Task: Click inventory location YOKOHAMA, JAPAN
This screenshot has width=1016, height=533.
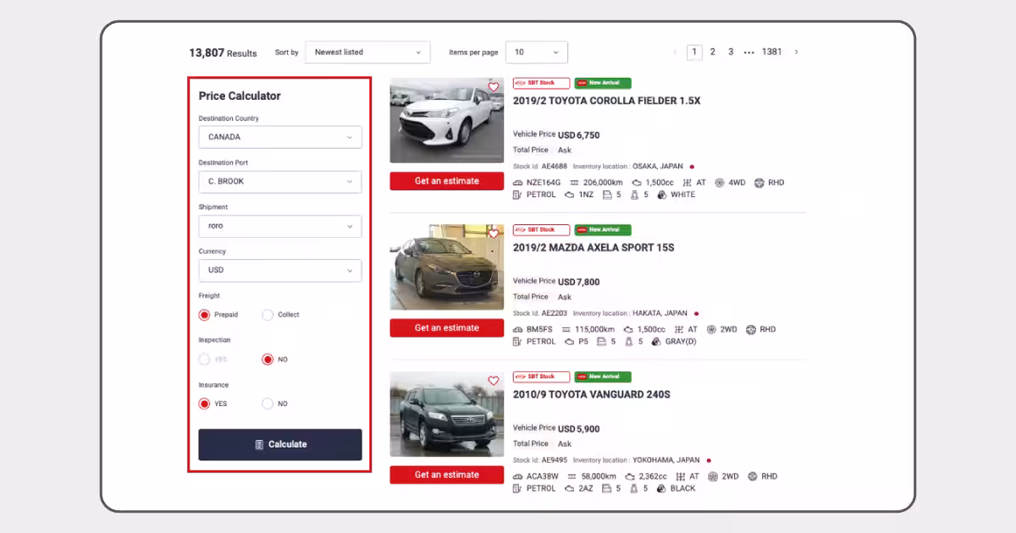Action: (666, 460)
